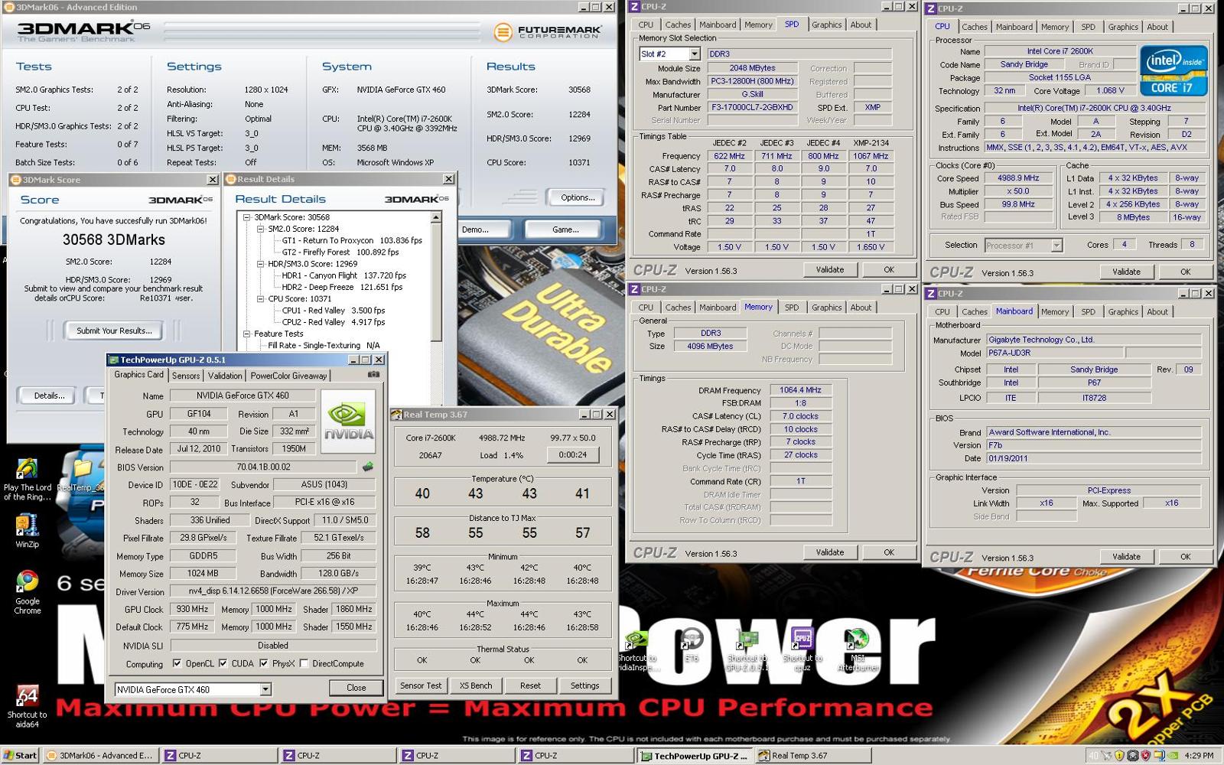The width and height of the screenshot is (1224, 765).
Task: Click the GPU-Z BIOS Version field
Action: pos(263,467)
